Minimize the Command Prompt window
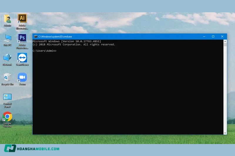Viewport: 235px width, 156px height. (x=204, y=37)
